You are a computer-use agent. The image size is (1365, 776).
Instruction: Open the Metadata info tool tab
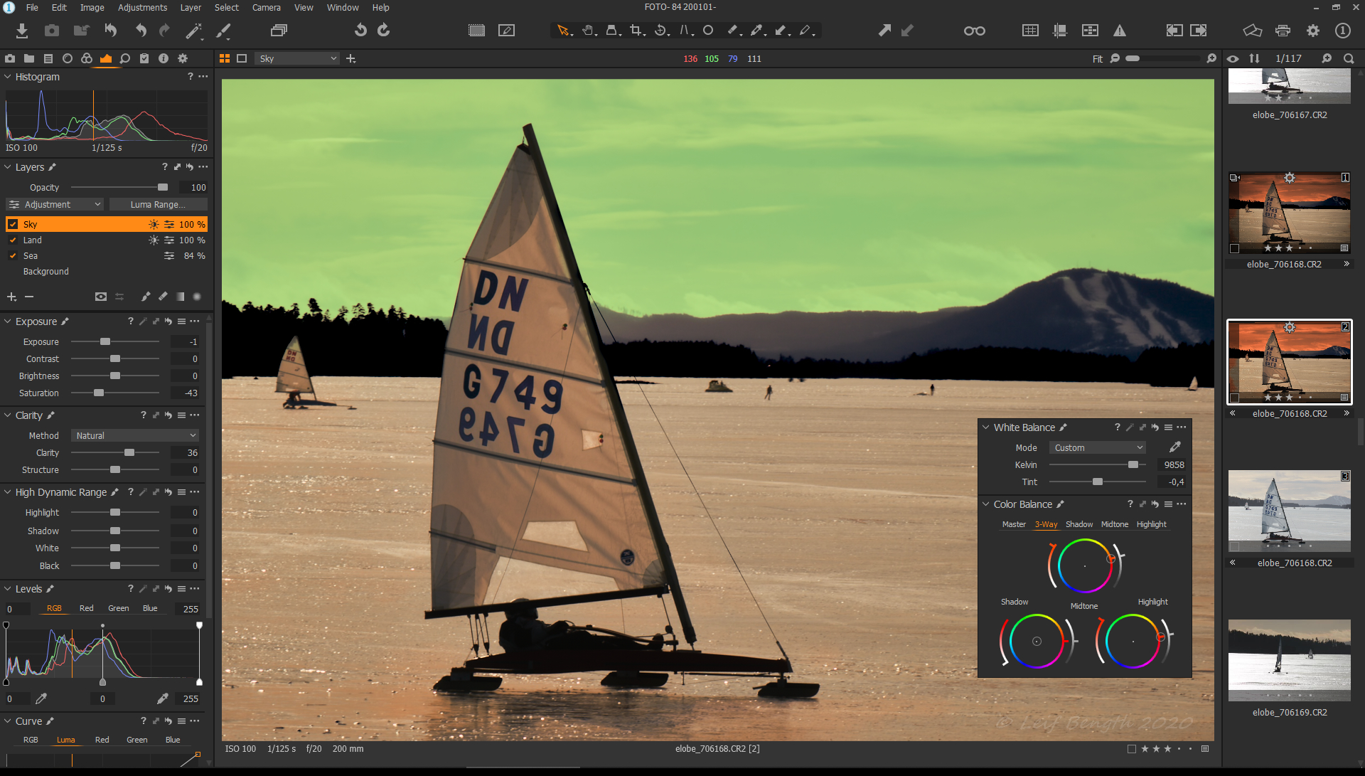pyautogui.click(x=164, y=58)
